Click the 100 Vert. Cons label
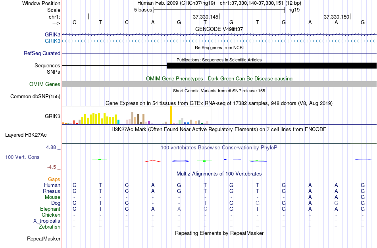 click(22, 157)
